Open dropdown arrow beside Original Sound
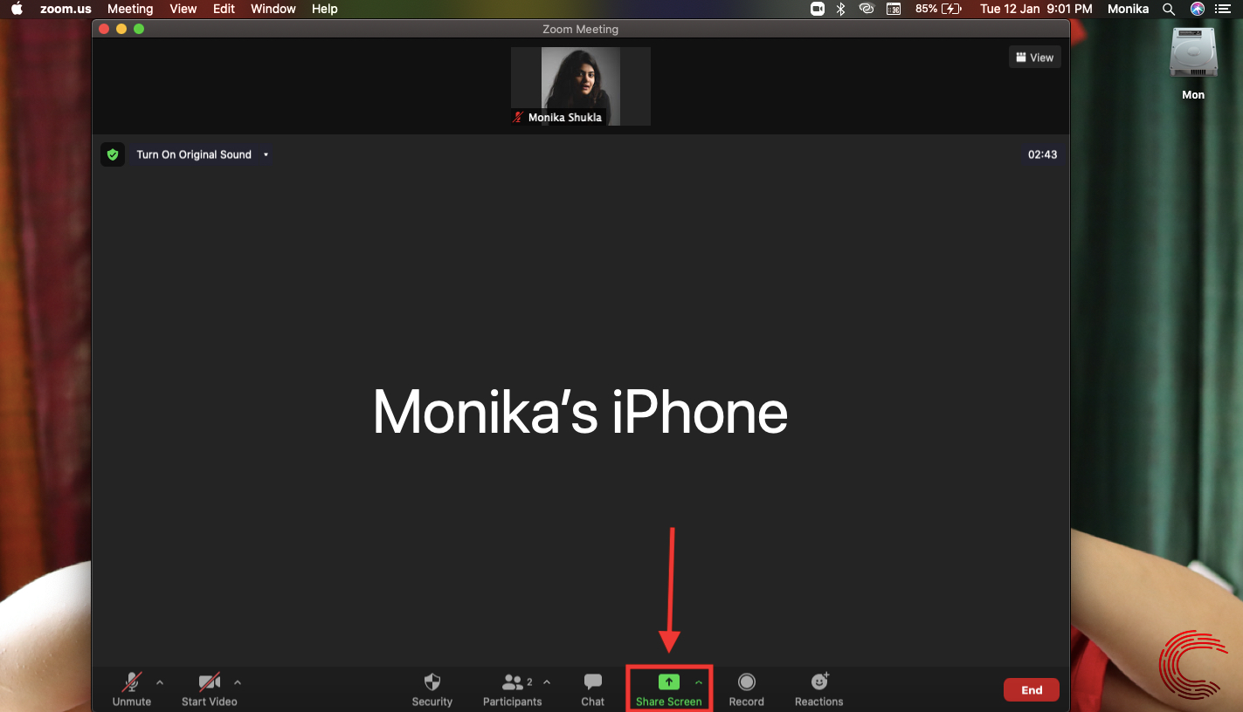 266,154
